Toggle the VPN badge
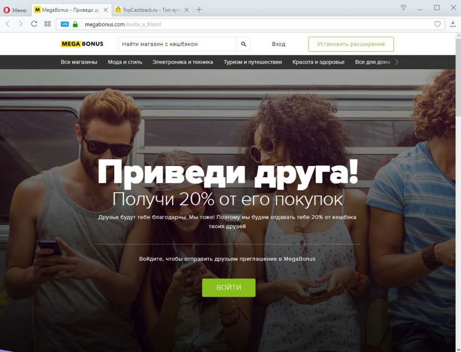Viewport: 461px width, 352px height. coord(65,24)
